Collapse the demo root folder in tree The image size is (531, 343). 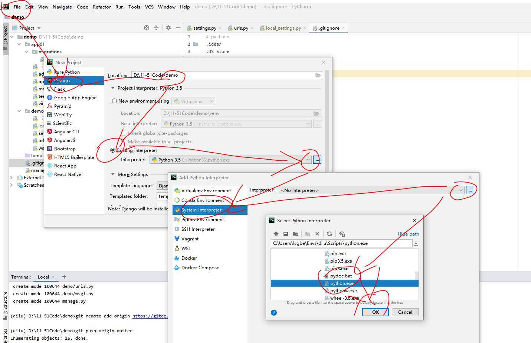[x=12, y=37]
